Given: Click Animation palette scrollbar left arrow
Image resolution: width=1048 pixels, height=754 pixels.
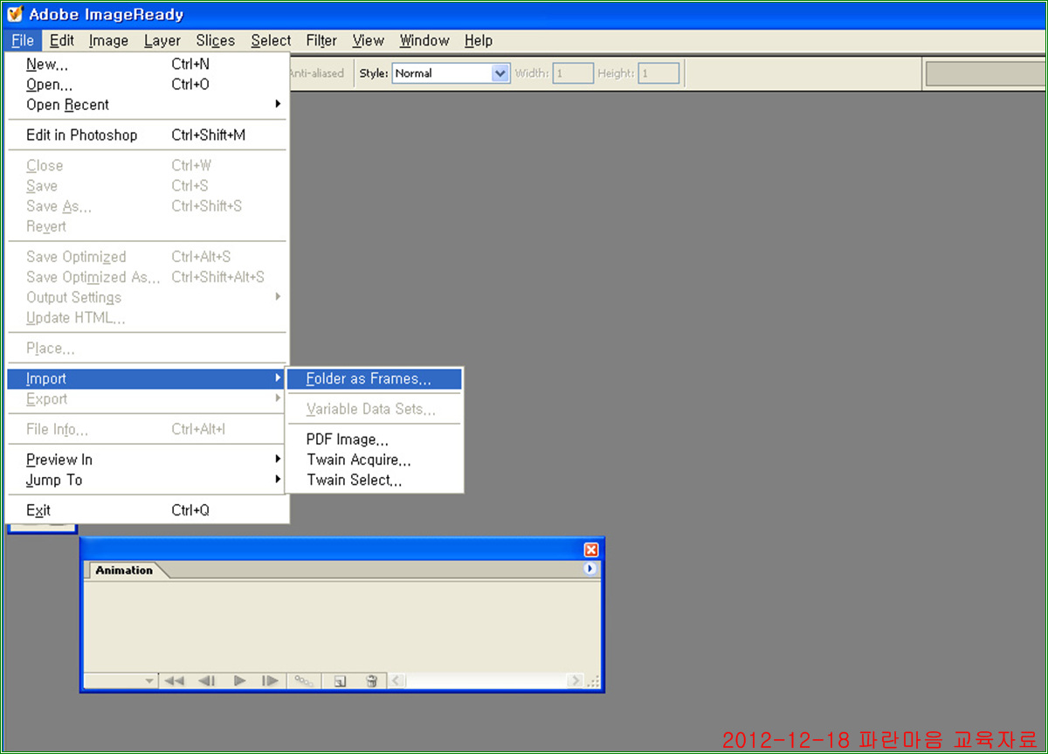Looking at the screenshot, I should click(x=396, y=681).
